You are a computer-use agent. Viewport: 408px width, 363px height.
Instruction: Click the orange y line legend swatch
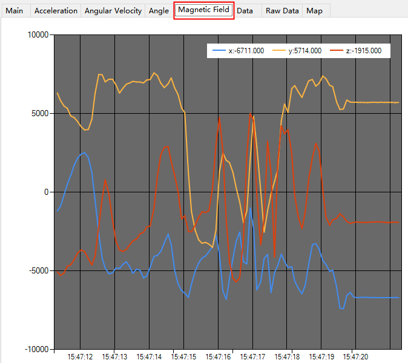(x=278, y=50)
